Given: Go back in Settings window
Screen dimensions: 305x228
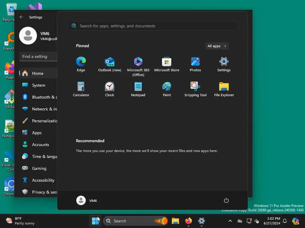Looking at the screenshot, I should click(21, 17).
